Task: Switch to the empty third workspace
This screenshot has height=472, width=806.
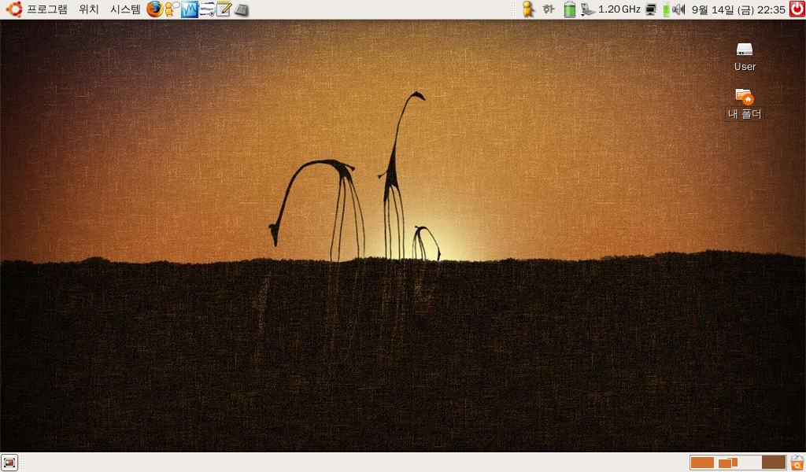Action: tap(749, 463)
